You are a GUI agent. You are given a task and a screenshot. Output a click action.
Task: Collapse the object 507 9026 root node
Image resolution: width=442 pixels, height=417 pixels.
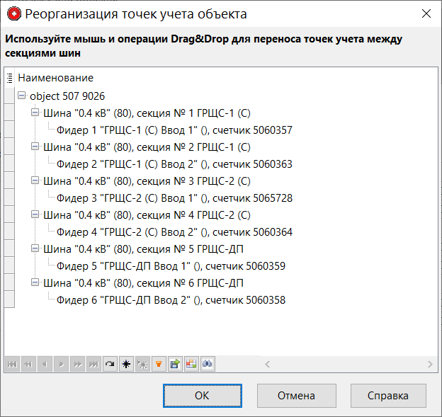pos(21,96)
